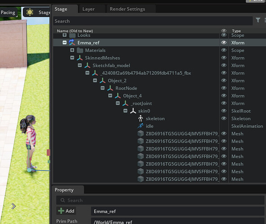266x224 pixels.
Task: Hide the skeleton prim using its eye
Action: tap(224, 118)
